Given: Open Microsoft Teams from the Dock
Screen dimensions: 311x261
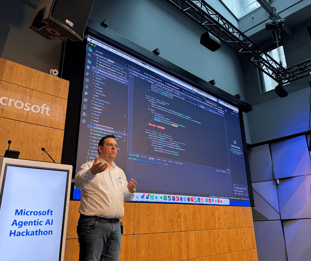Looking at the screenshot, I should pos(147,197).
